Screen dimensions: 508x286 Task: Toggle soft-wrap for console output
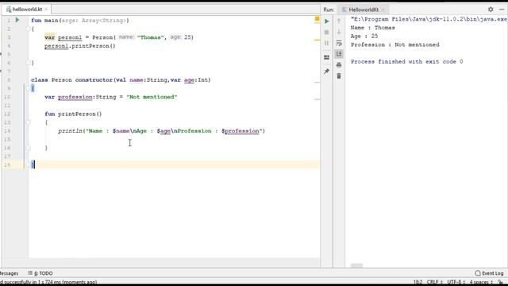tap(339, 43)
